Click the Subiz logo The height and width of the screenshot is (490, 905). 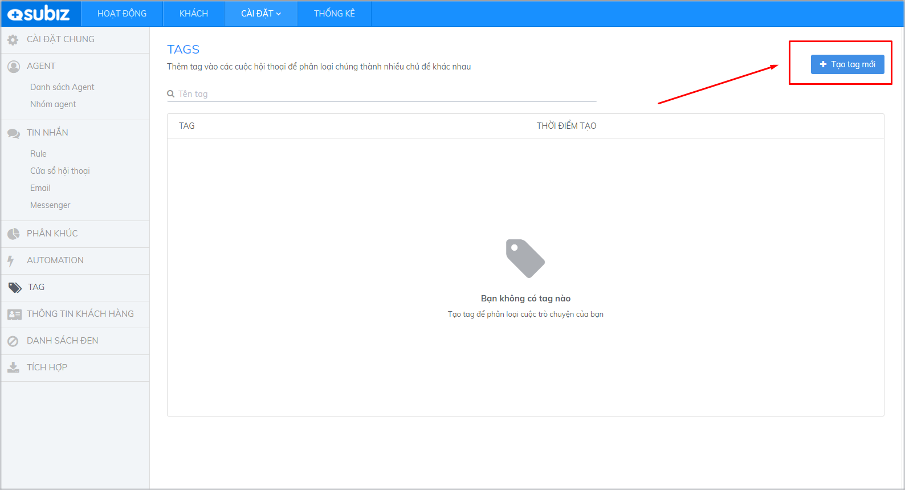[x=39, y=14]
